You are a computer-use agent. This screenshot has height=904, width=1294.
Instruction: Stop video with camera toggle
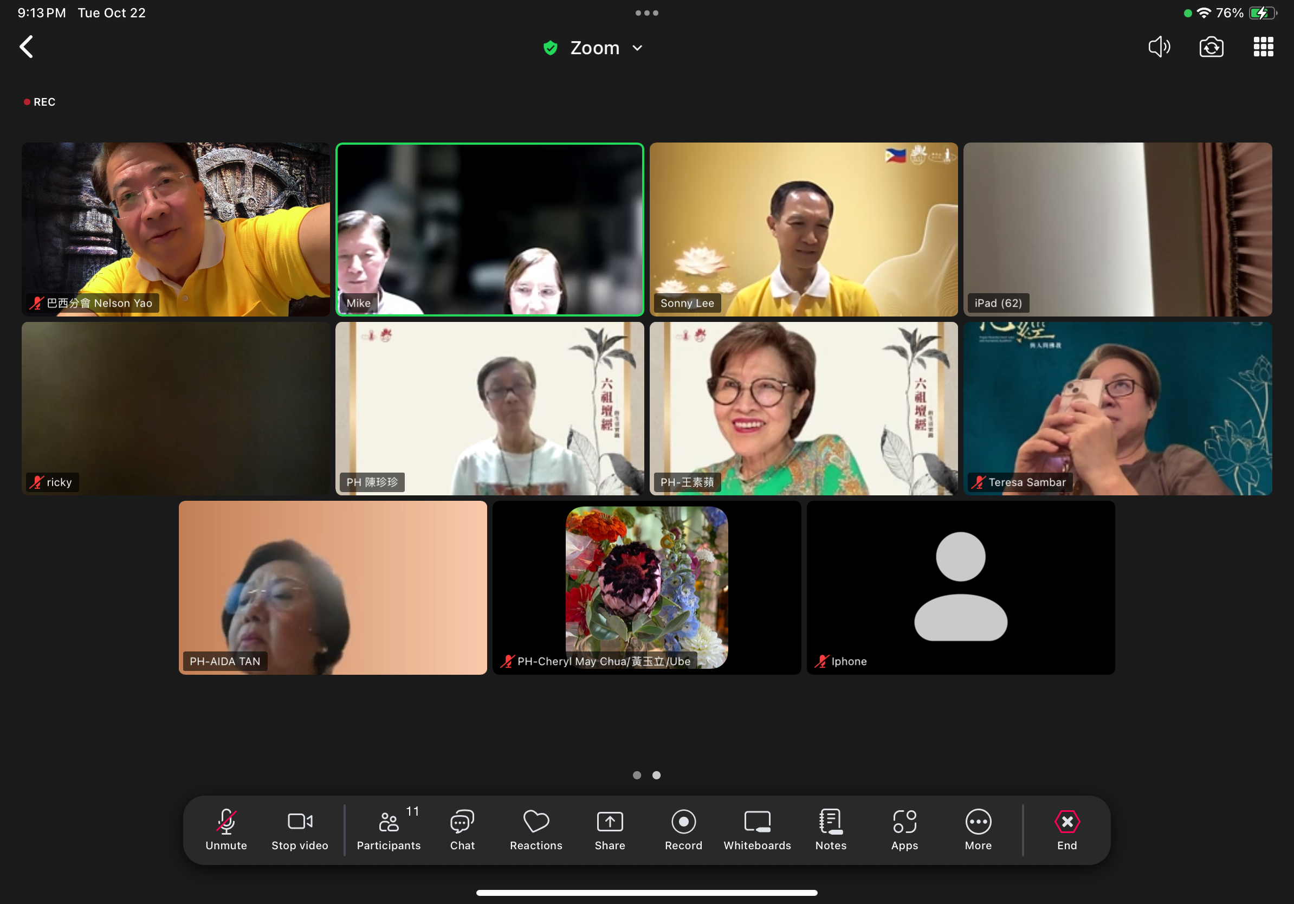pyautogui.click(x=299, y=829)
